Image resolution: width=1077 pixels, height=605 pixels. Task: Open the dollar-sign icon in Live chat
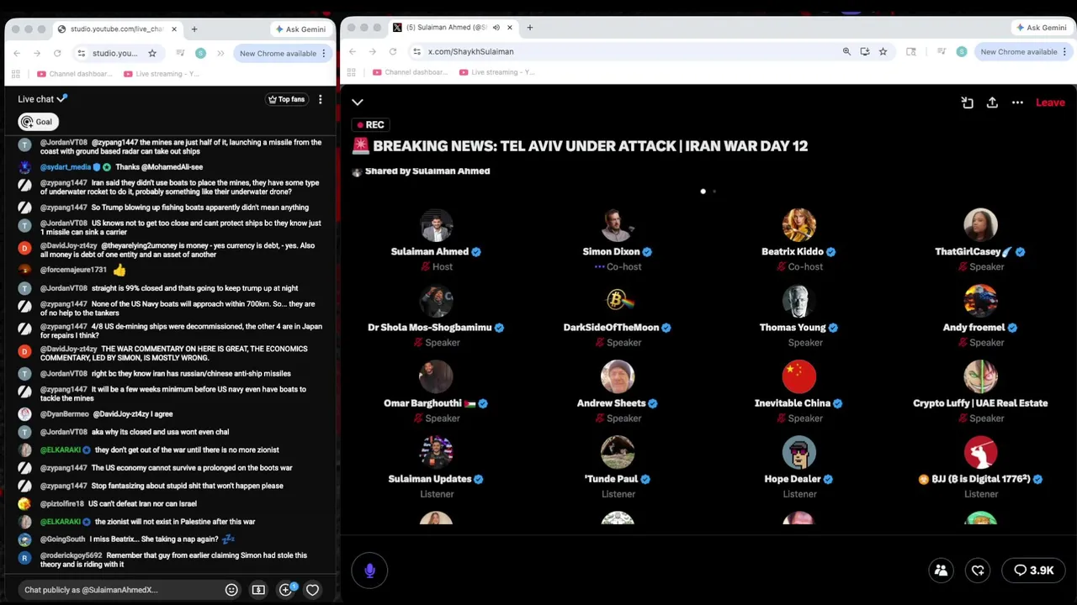coord(258,590)
